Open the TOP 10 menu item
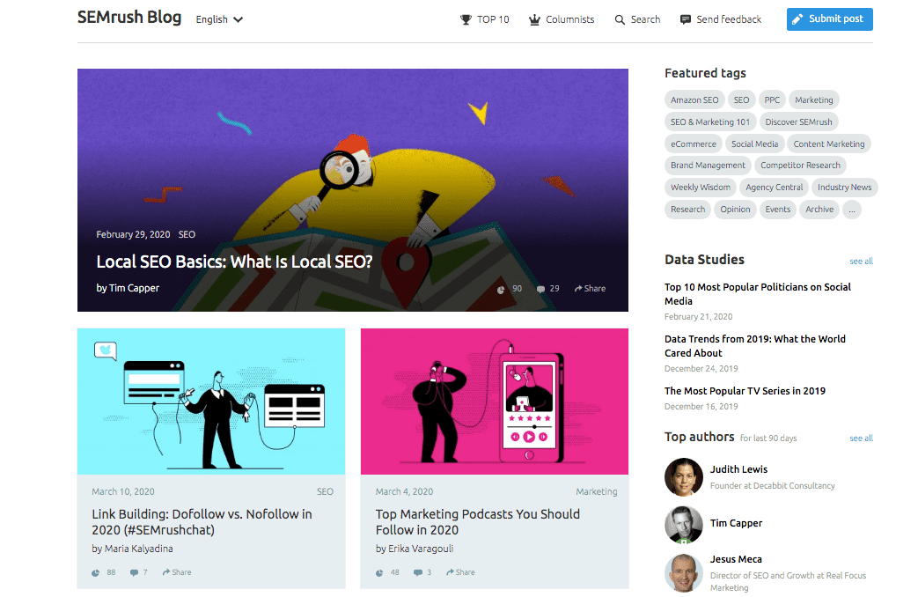 [x=485, y=19]
